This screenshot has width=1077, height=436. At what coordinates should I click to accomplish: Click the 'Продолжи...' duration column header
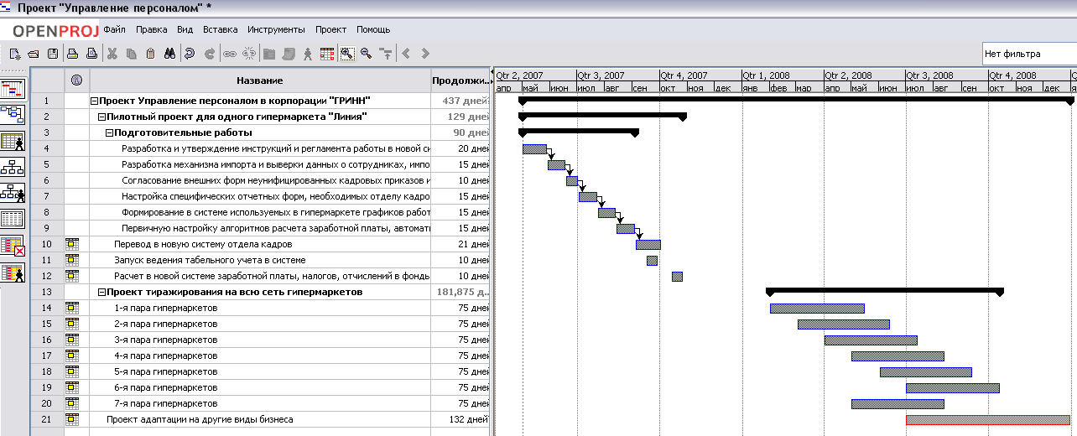(x=459, y=80)
